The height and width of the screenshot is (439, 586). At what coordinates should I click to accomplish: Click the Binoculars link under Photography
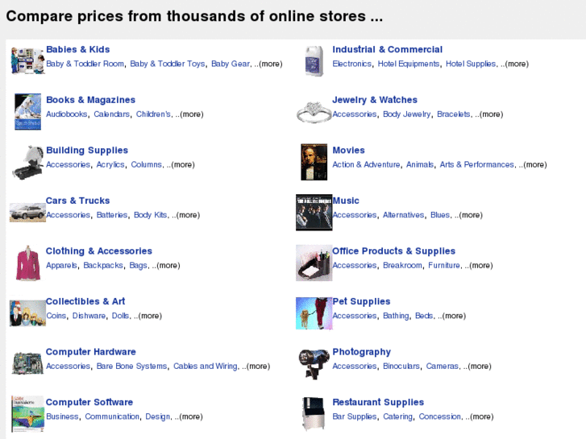pyautogui.click(x=401, y=367)
